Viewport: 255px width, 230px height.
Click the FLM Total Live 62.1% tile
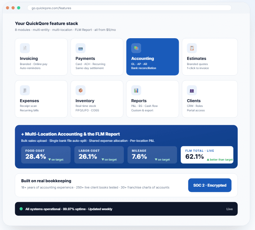pos(207,155)
